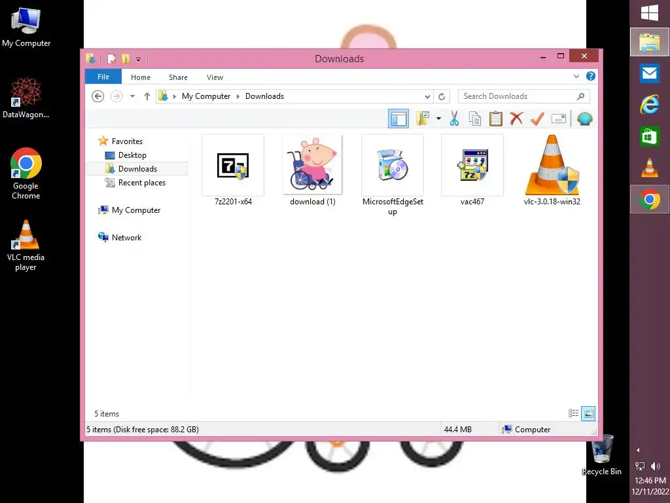Expand the breadcrumb arrow after My Computer

click(x=238, y=97)
